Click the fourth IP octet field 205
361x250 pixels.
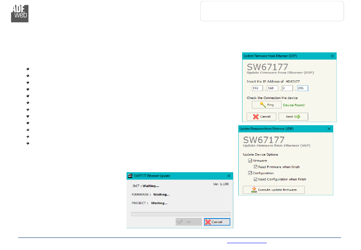click(x=302, y=88)
